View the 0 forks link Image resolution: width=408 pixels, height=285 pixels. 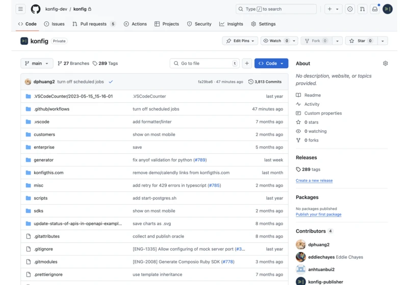(307, 140)
